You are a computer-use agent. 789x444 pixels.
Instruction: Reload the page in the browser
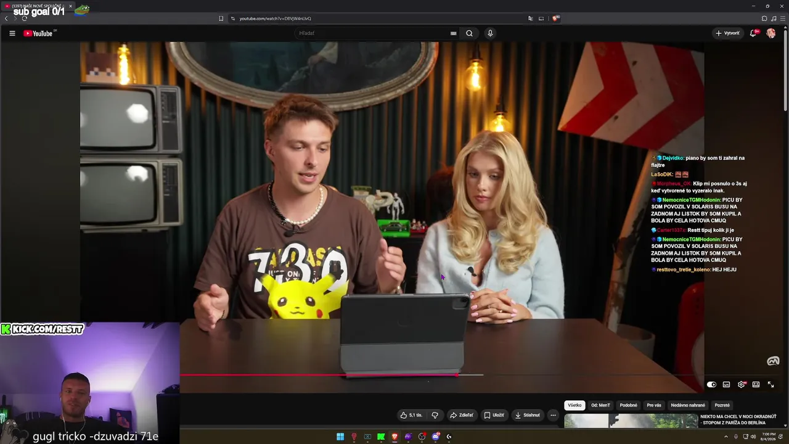24,18
